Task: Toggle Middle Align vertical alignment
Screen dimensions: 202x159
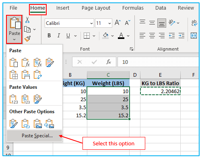Action: tap(152, 23)
